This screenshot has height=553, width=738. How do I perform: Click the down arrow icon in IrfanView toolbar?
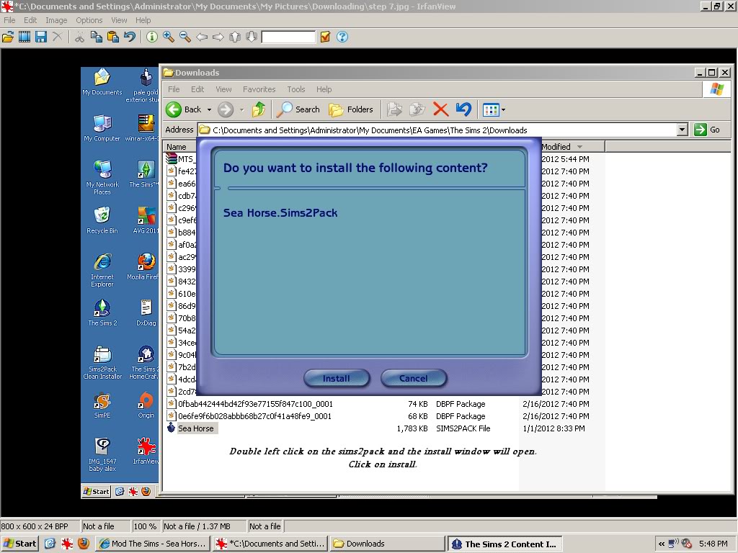pyautogui.click(x=252, y=37)
